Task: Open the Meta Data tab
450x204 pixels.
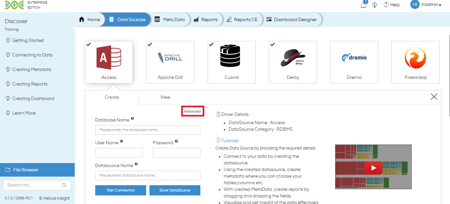Action: pos(170,19)
